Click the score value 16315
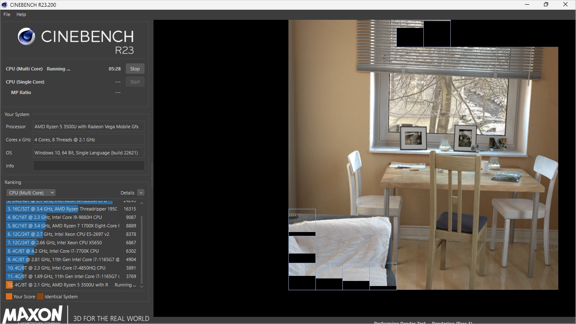 tap(130, 209)
